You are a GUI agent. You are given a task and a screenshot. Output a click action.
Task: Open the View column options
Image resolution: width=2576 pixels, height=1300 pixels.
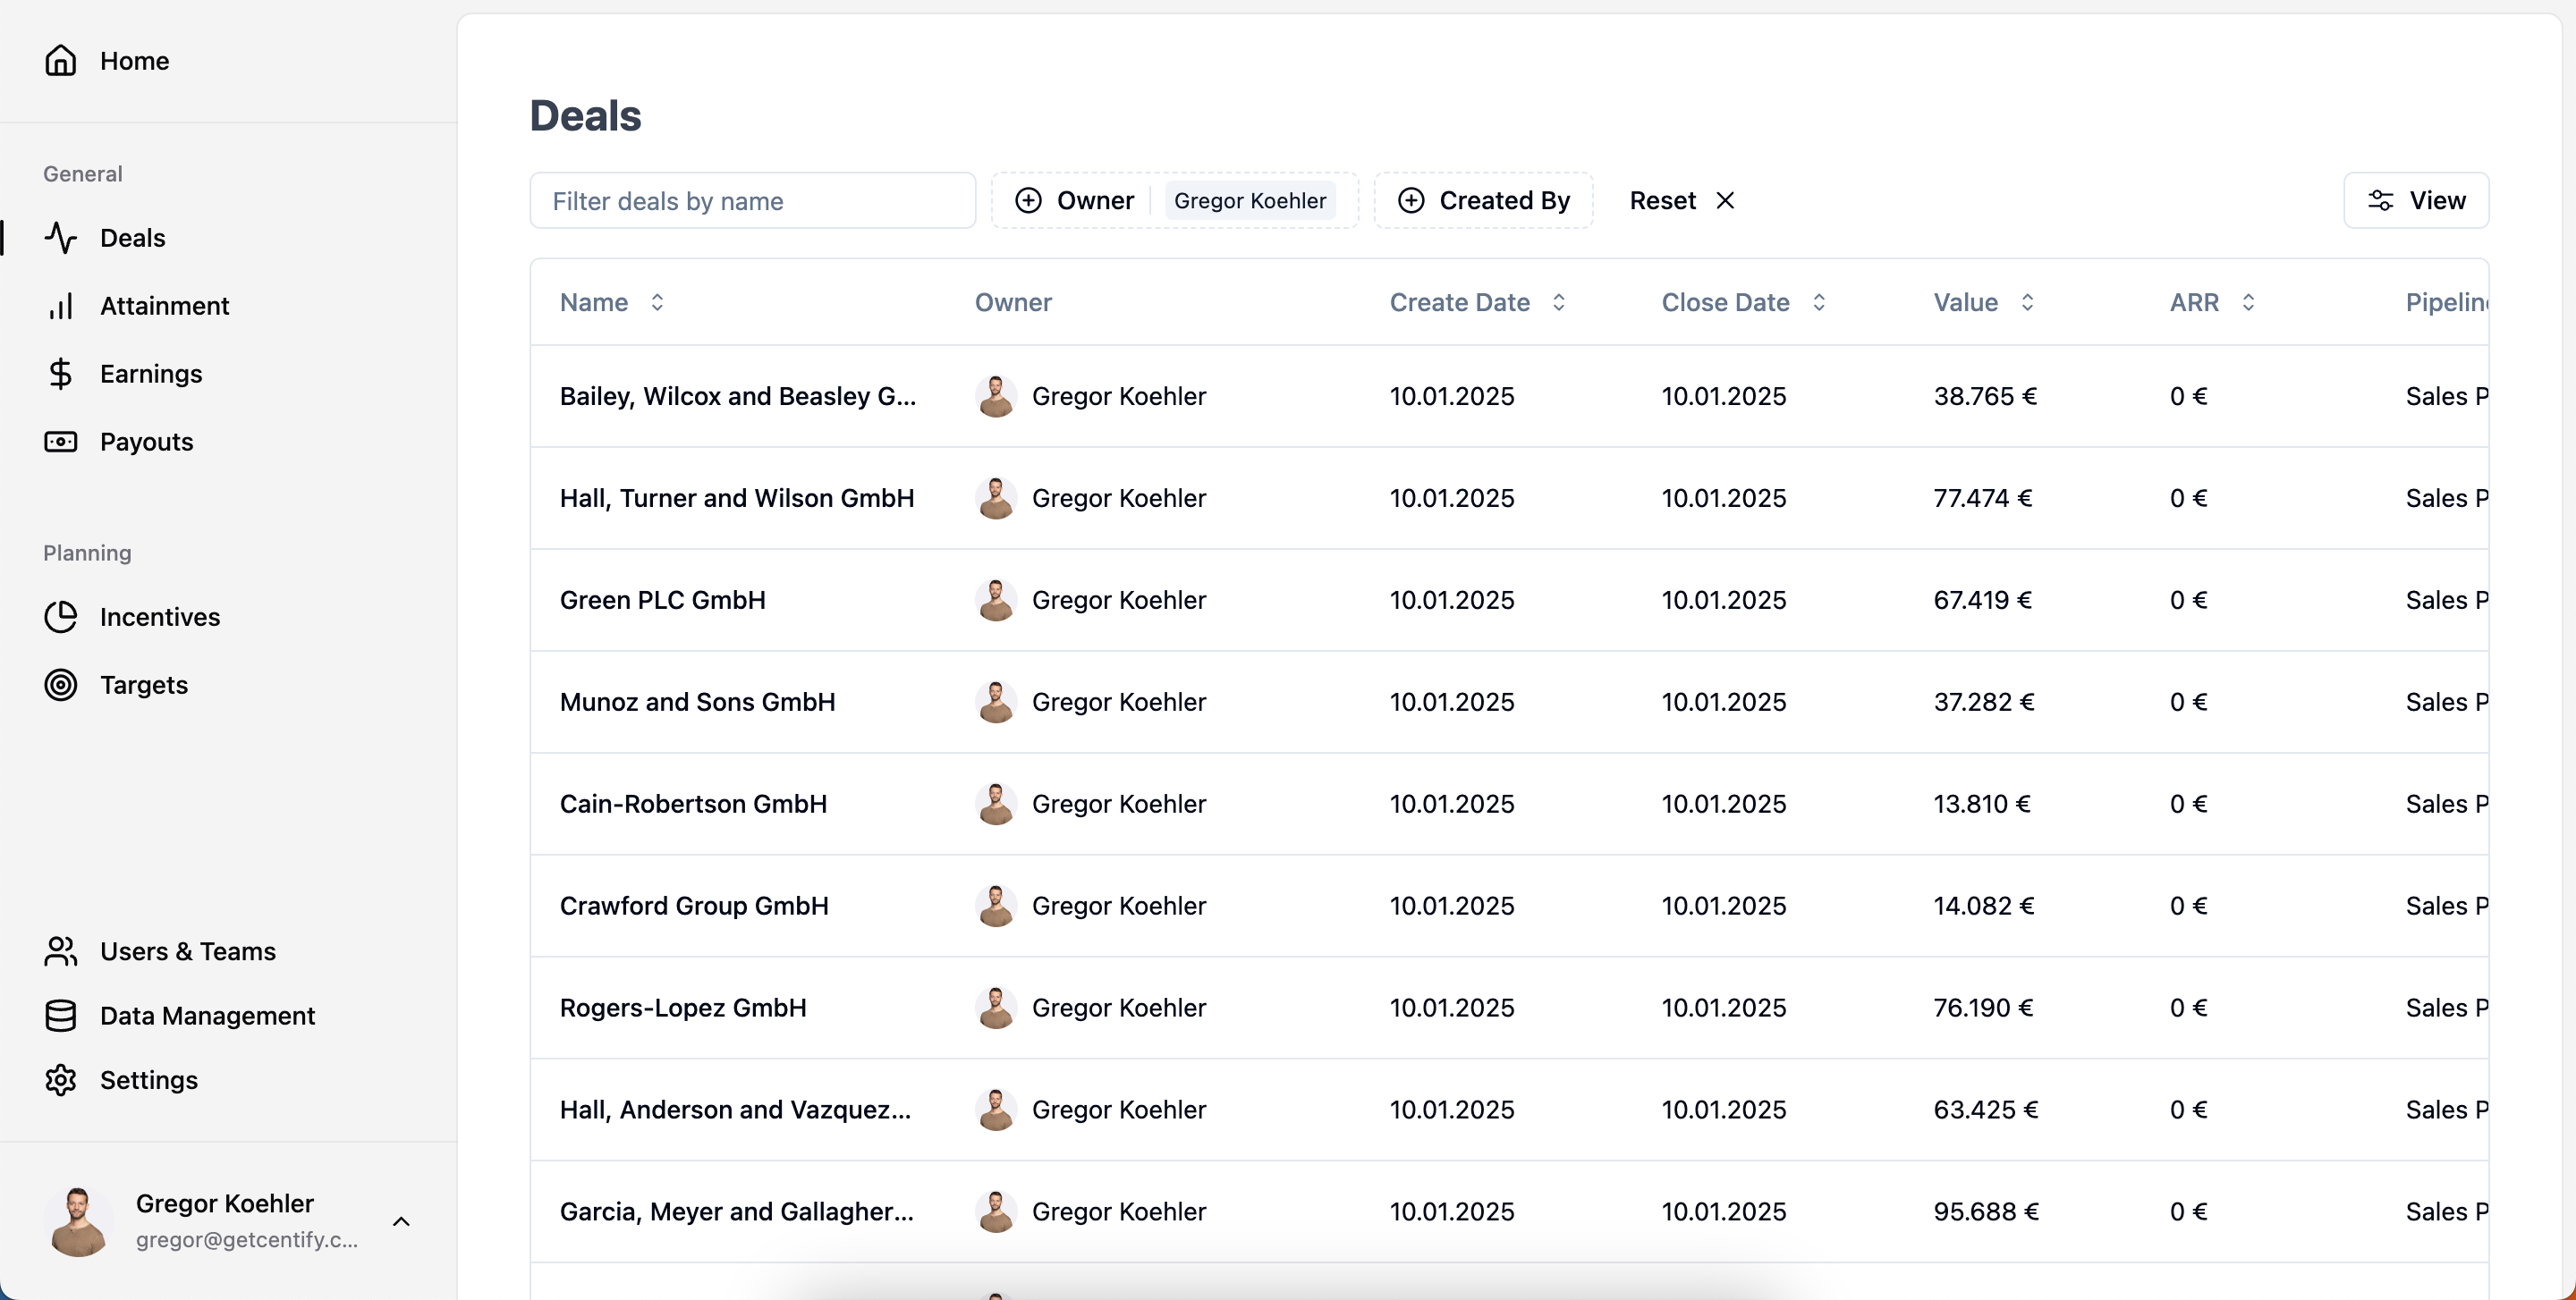pyautogui.click(x=2415, y=201)
